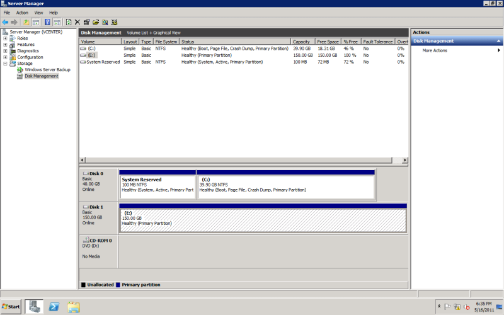Open the View menu
Viewport: 504px width, 315px height.
(38, 13)
